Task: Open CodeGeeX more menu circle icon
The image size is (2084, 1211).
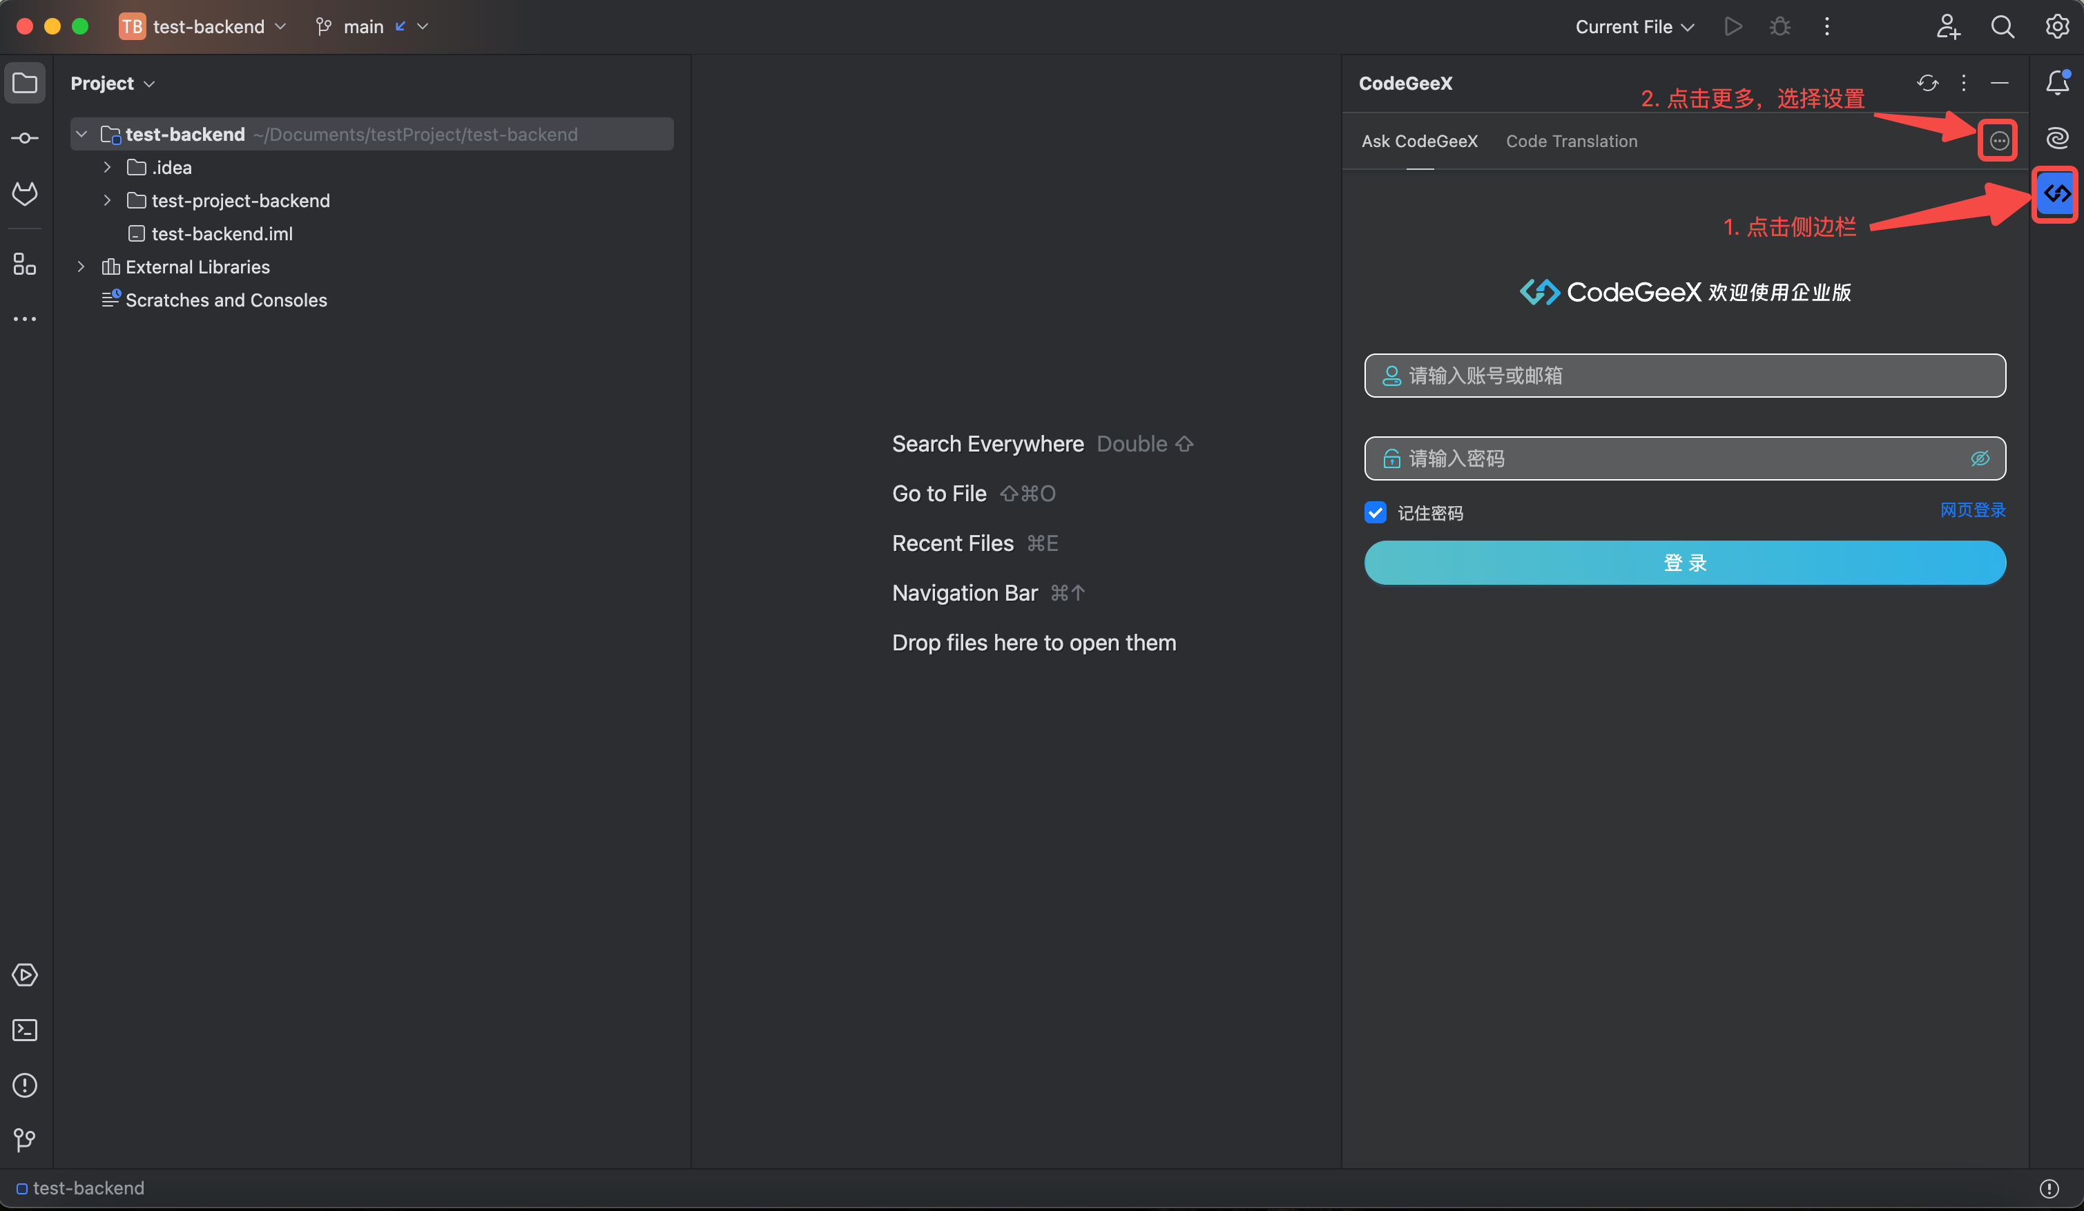Action: pos(1999,141)
